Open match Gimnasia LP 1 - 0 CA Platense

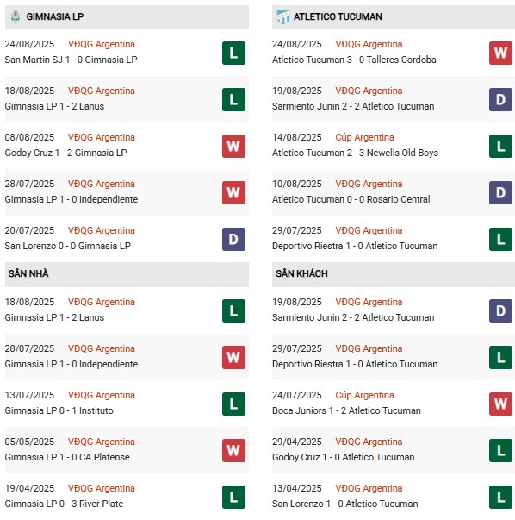click(67, 457)
